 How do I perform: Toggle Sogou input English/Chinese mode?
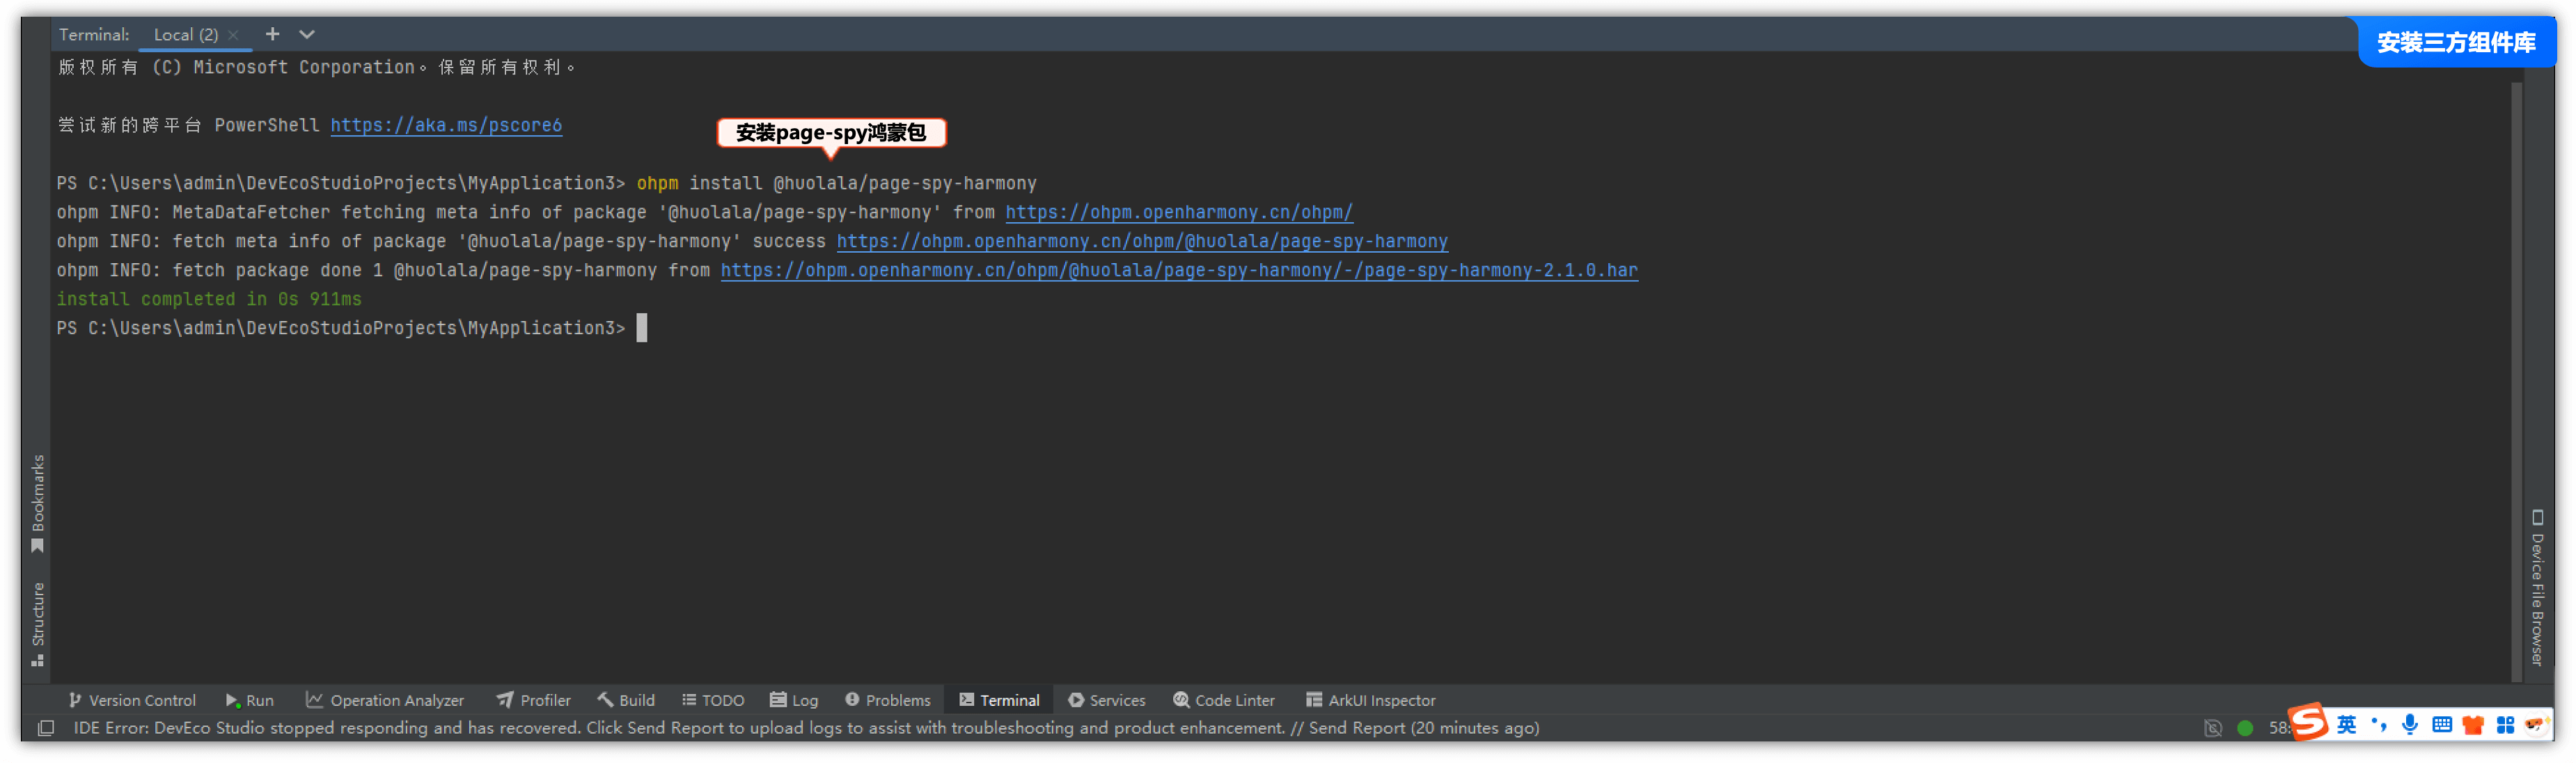coord(2346,725)
